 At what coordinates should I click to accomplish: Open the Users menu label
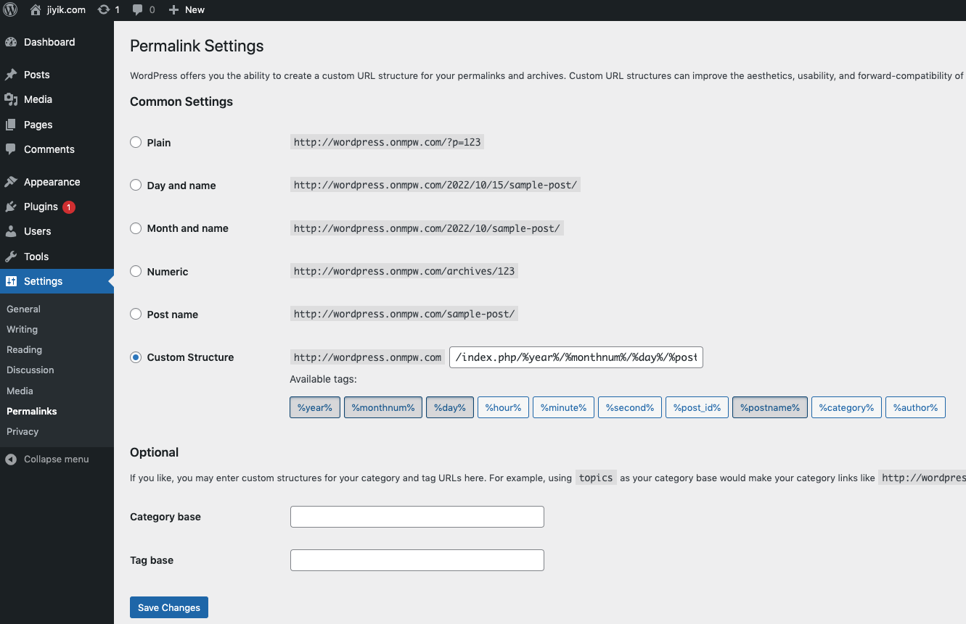(38, 231)
